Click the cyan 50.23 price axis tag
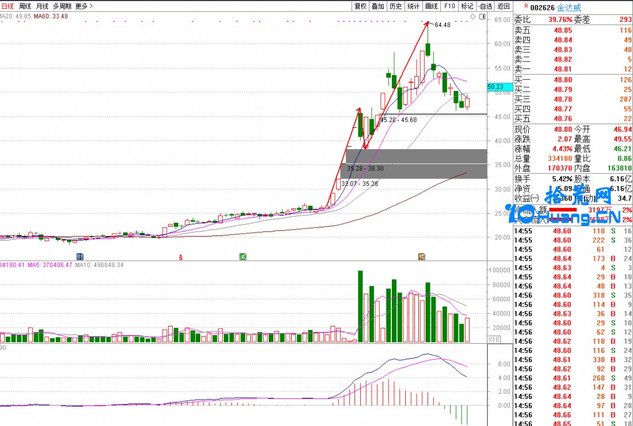Viewport: 633px width, 426px height. click(499, 87)
